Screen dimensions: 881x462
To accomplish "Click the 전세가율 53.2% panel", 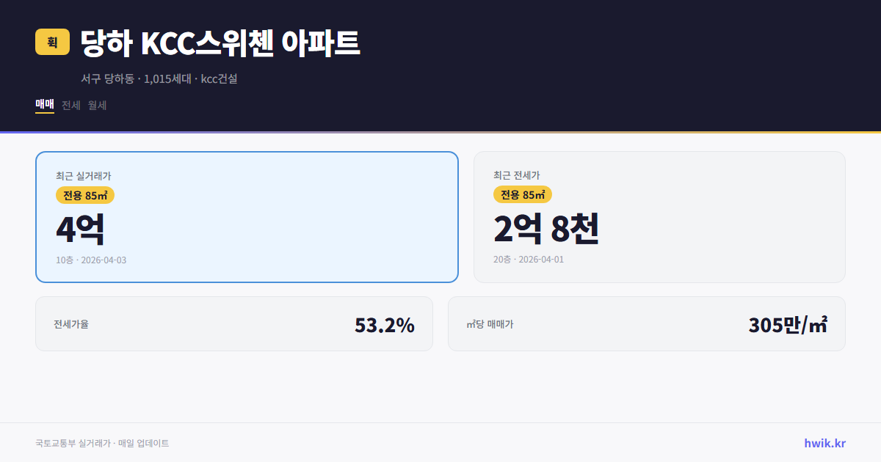I will click(234, 323).
